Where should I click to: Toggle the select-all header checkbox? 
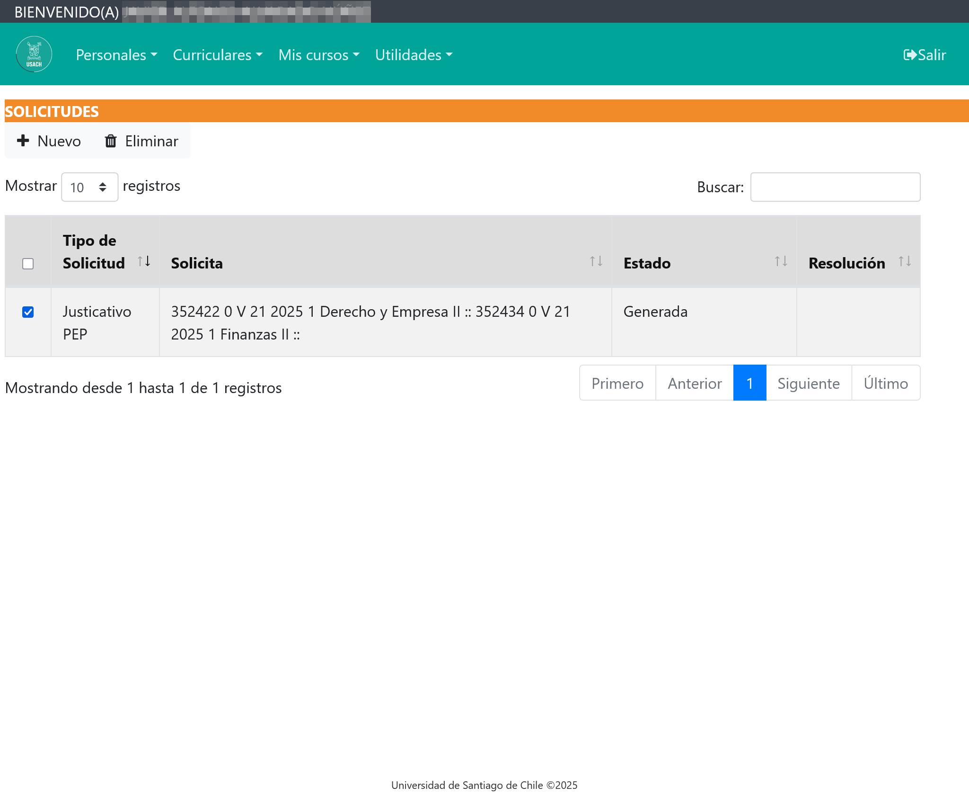coord(28,263)
